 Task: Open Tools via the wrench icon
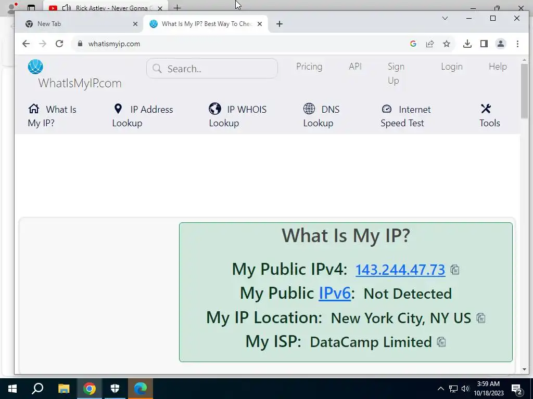click(x=486, y=109)
